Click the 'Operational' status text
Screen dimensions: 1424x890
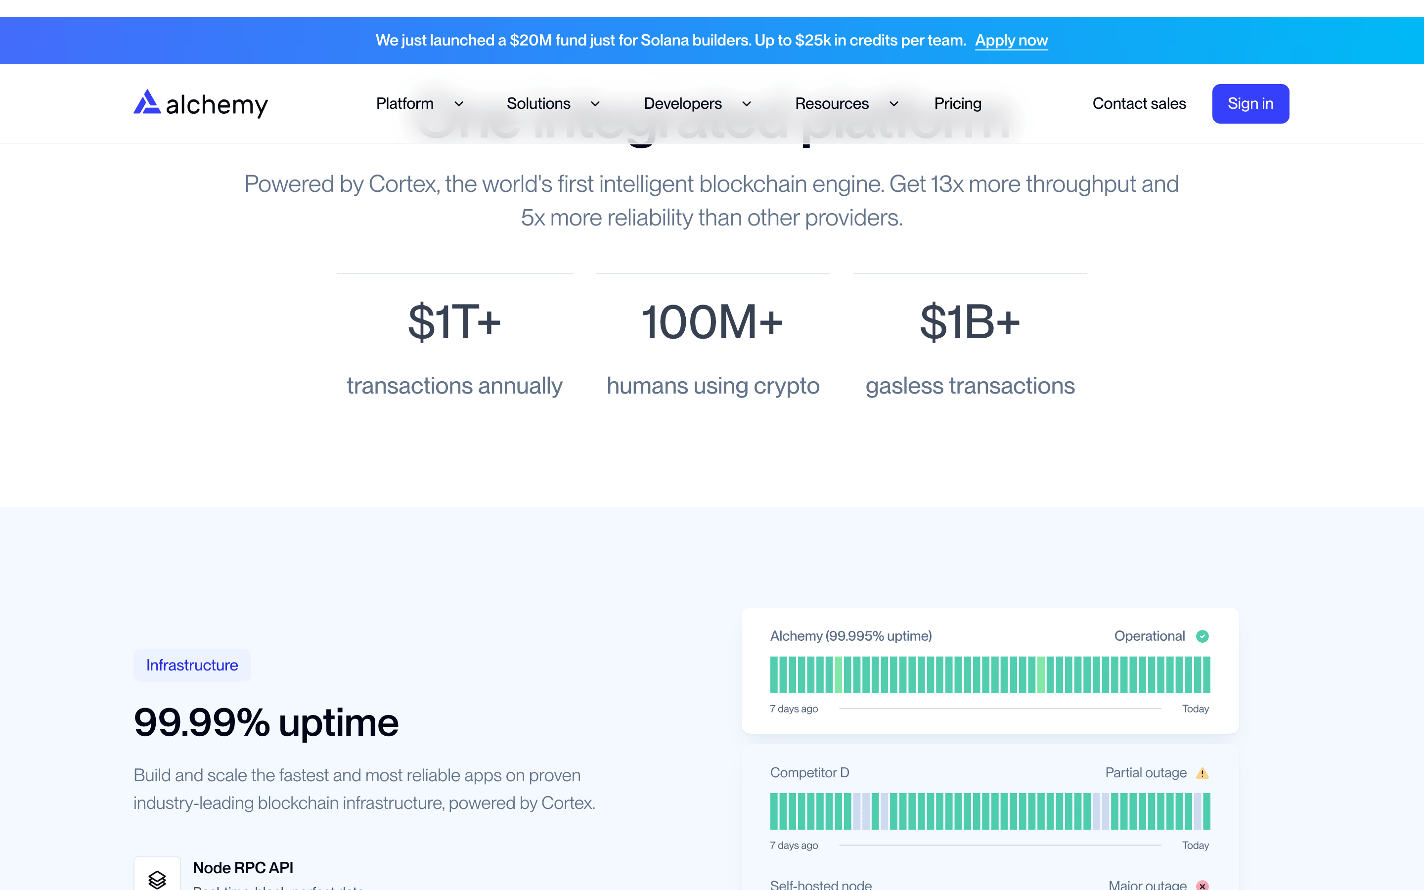click(1149, 636)
